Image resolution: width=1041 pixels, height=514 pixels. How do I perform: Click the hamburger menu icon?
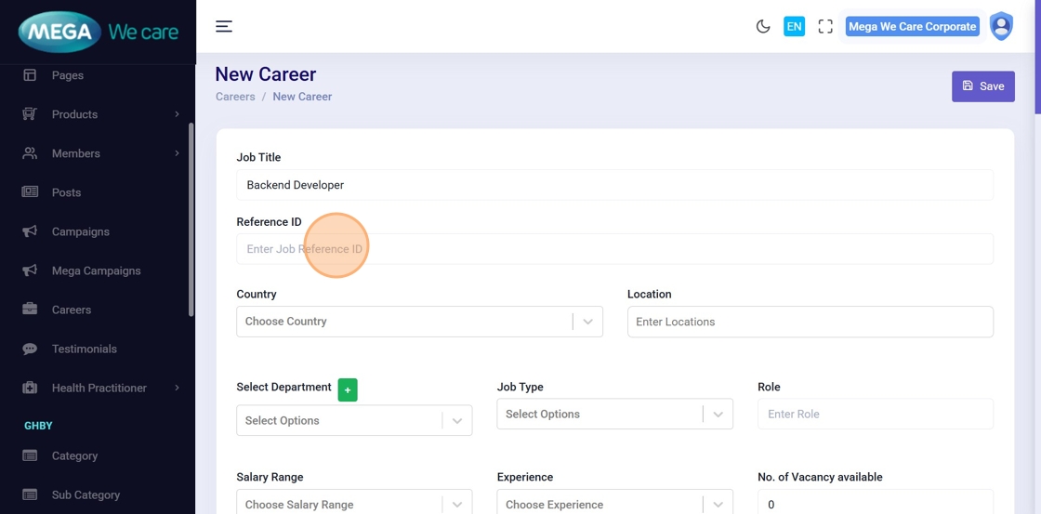pos(224,26)
